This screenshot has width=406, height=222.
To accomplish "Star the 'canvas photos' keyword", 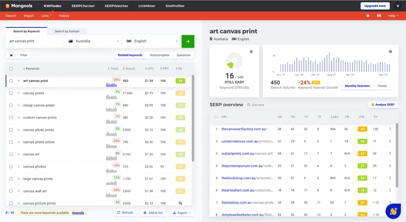I will [x=19, y=166].
